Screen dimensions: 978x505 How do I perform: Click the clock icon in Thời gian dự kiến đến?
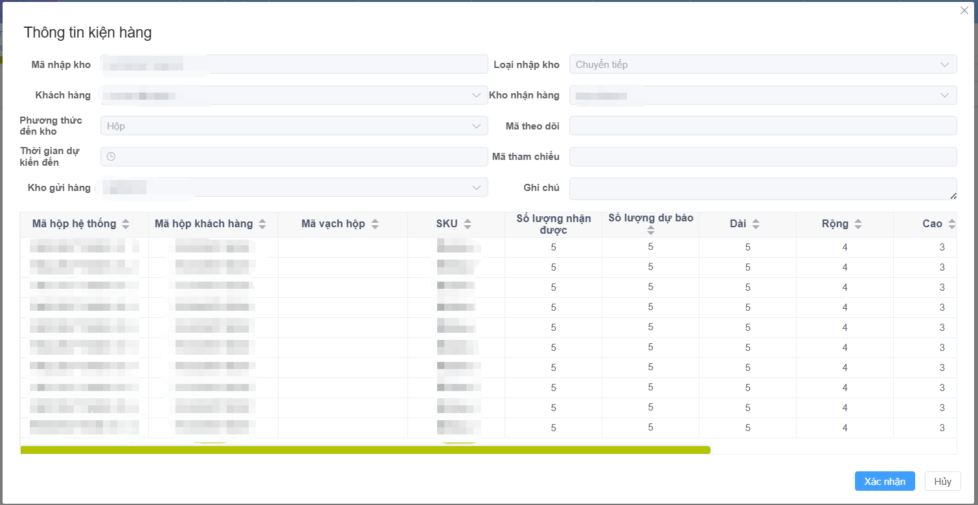pos(111,157)
